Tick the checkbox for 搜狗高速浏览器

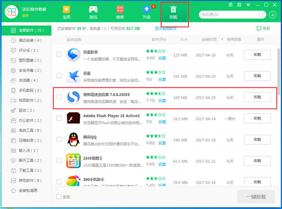(x=59, y=97)
